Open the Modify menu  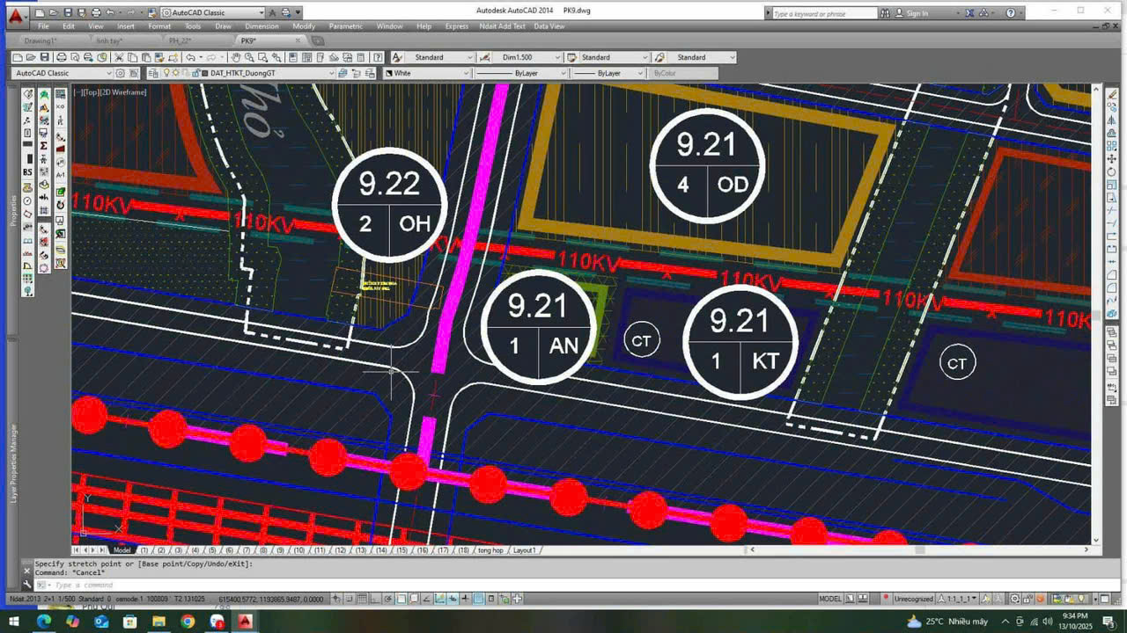pos(304,26)
